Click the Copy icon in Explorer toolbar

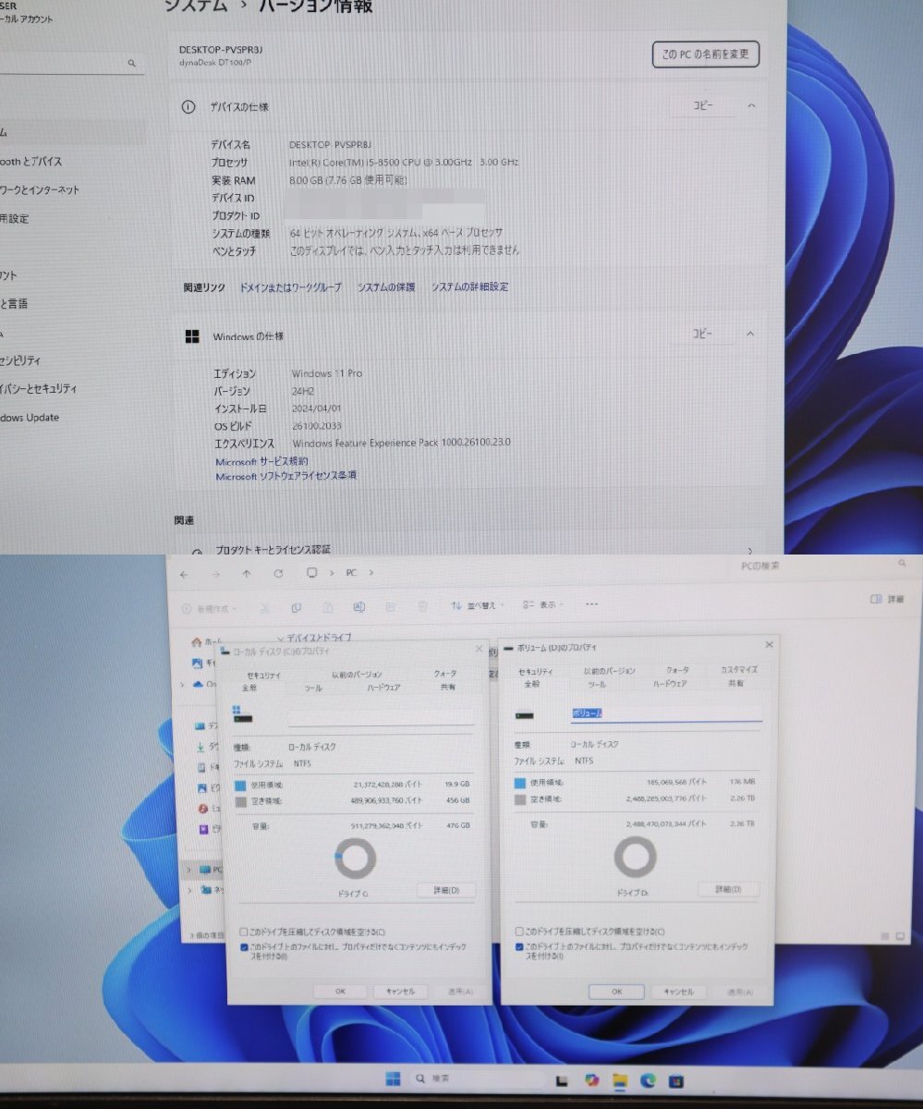click(x=296, y=607)
